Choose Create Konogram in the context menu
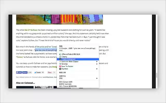166x103 pixels. [x=78, y=59]
